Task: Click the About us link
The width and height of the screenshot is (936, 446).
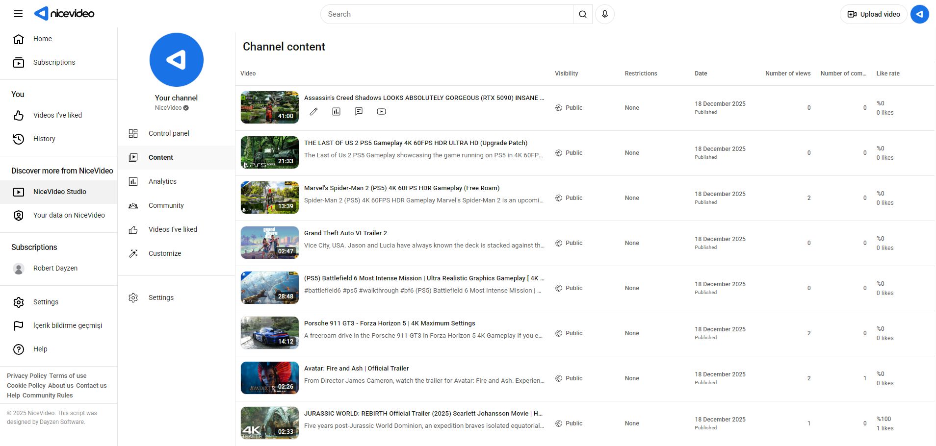Action: (61, 386)
